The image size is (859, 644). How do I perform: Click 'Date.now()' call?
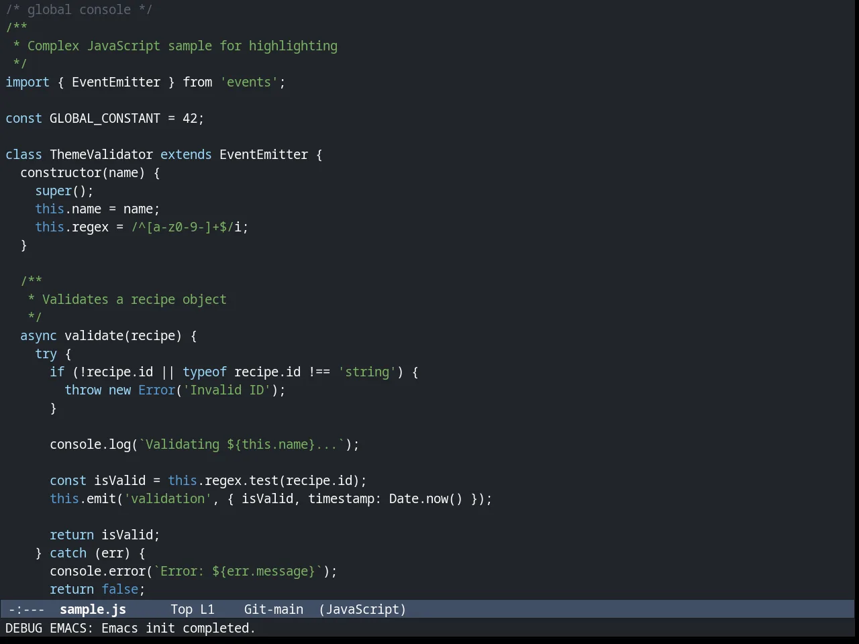pyautogui.click(x=426, y=498)
